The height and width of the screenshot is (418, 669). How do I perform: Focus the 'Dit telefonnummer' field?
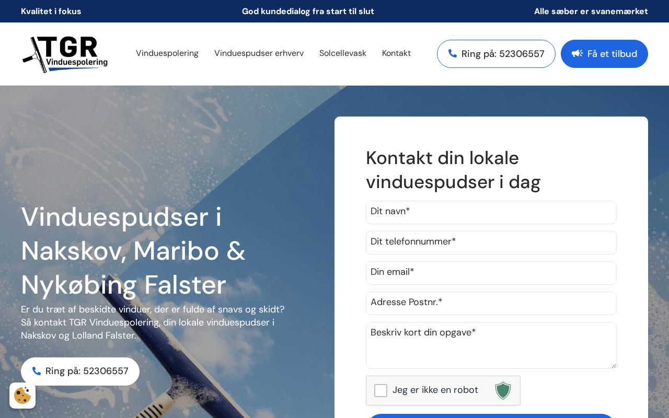[x=491, y=242]
